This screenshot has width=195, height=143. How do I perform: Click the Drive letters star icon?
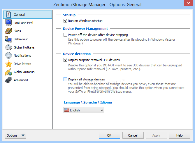point(8,64)
